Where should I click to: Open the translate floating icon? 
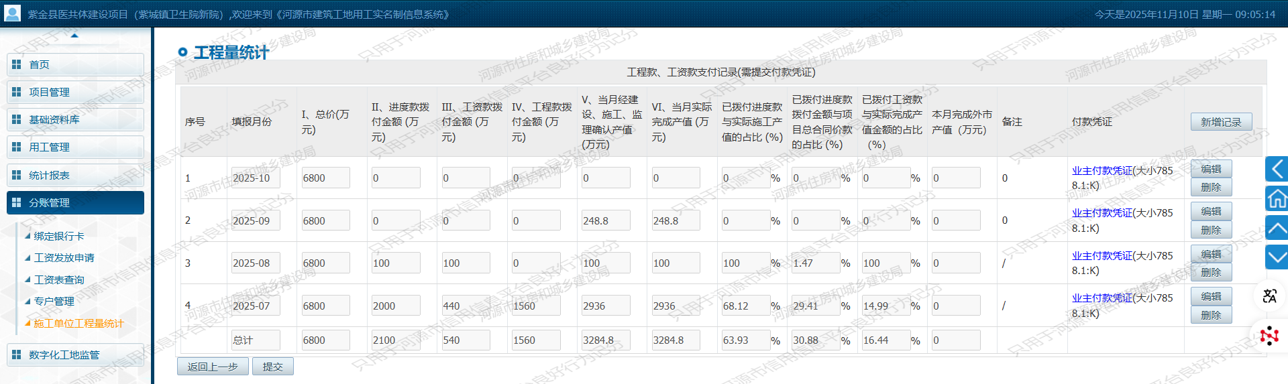[1269, 296]
